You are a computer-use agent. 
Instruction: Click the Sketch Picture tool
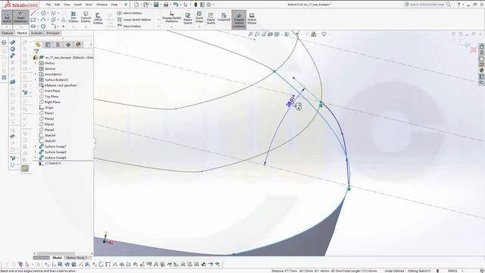tap(252, 18)
